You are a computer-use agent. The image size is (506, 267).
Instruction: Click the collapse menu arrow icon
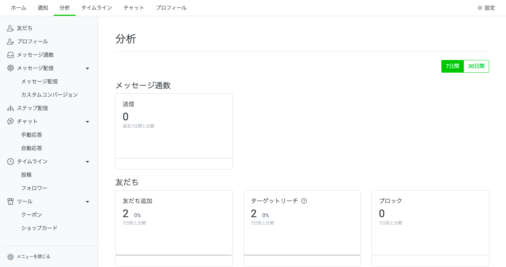(11, 257)
